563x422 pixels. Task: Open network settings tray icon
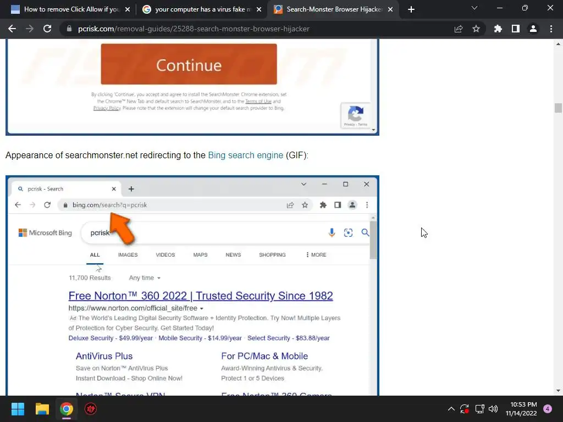pyautogui.click(x=479, y=409)
